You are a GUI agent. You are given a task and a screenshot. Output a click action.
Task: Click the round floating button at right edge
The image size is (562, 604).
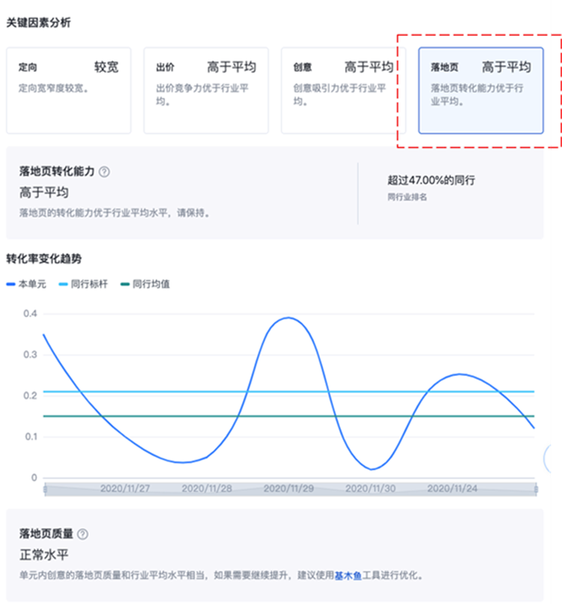(x=555, y=458)
